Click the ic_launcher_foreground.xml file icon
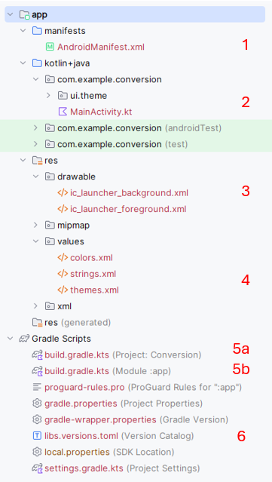This screenshot has width=272, height=482. [63, 209]
